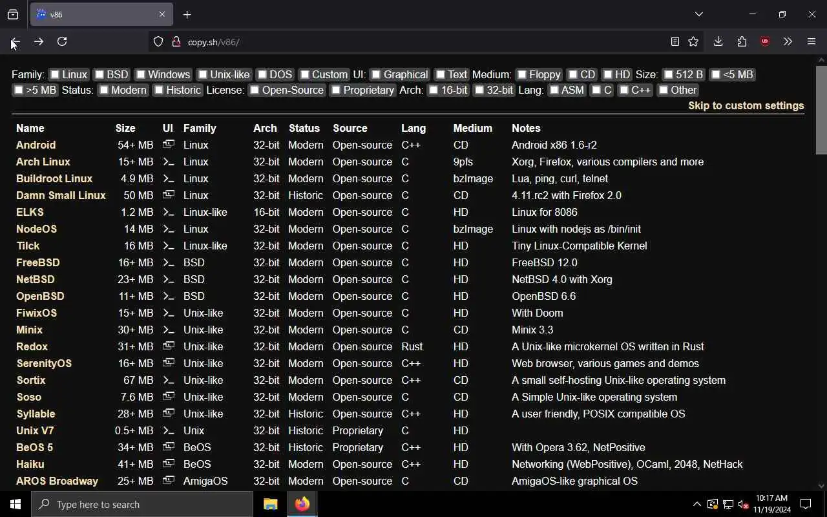Click the graphical UI icon in Android row
Image resolution: width=827 pixels, height=517 pixels.
[x=168, y=144]
